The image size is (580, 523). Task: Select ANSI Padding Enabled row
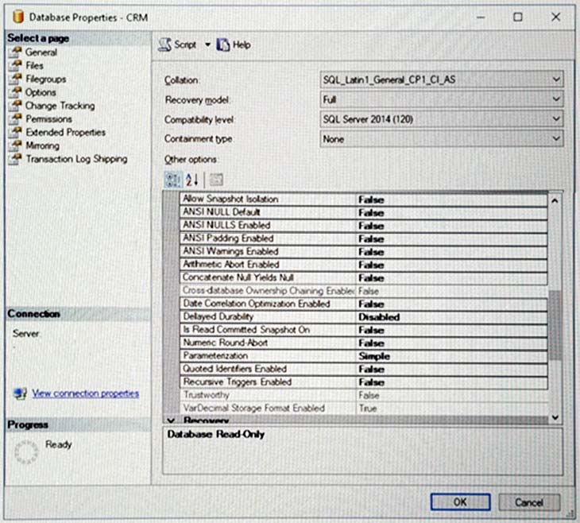364,238
